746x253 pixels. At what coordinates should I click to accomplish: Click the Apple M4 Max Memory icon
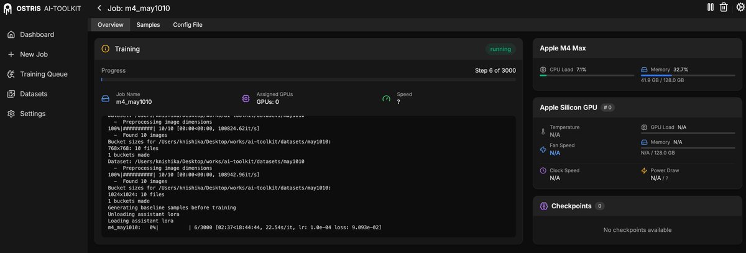pyautogui.click(x=644, y=70)
